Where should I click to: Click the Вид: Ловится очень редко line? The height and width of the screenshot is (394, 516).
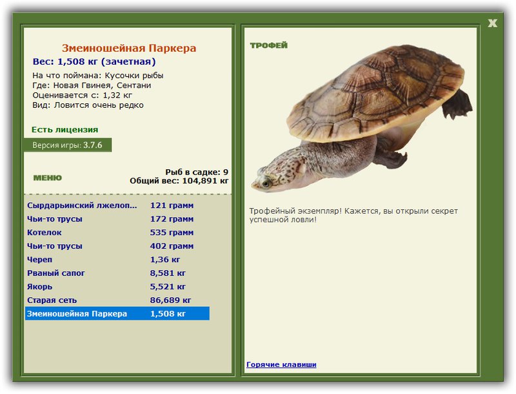coord(88,105)
